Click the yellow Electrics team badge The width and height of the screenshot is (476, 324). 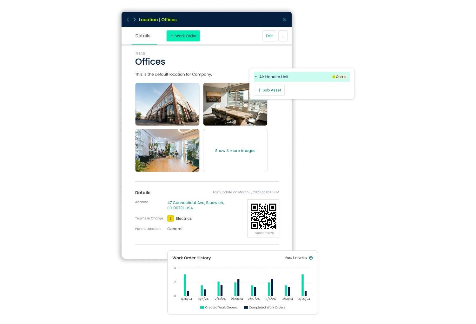pyautogui.click(x=170, y=218)
